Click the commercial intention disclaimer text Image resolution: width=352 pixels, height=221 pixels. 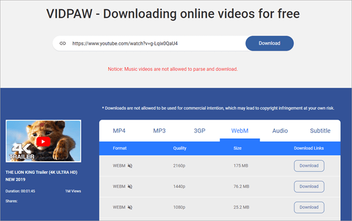[x=218, y=108]
